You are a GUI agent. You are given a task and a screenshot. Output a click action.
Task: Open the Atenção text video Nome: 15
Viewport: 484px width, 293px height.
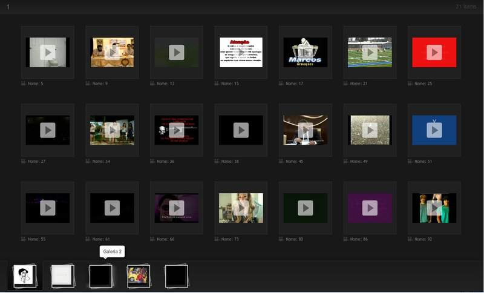(241, 53)
